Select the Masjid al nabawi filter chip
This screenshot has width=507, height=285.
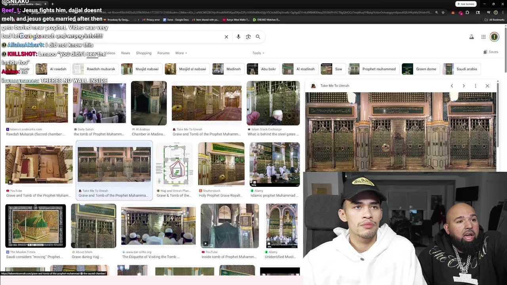[187, 69]
